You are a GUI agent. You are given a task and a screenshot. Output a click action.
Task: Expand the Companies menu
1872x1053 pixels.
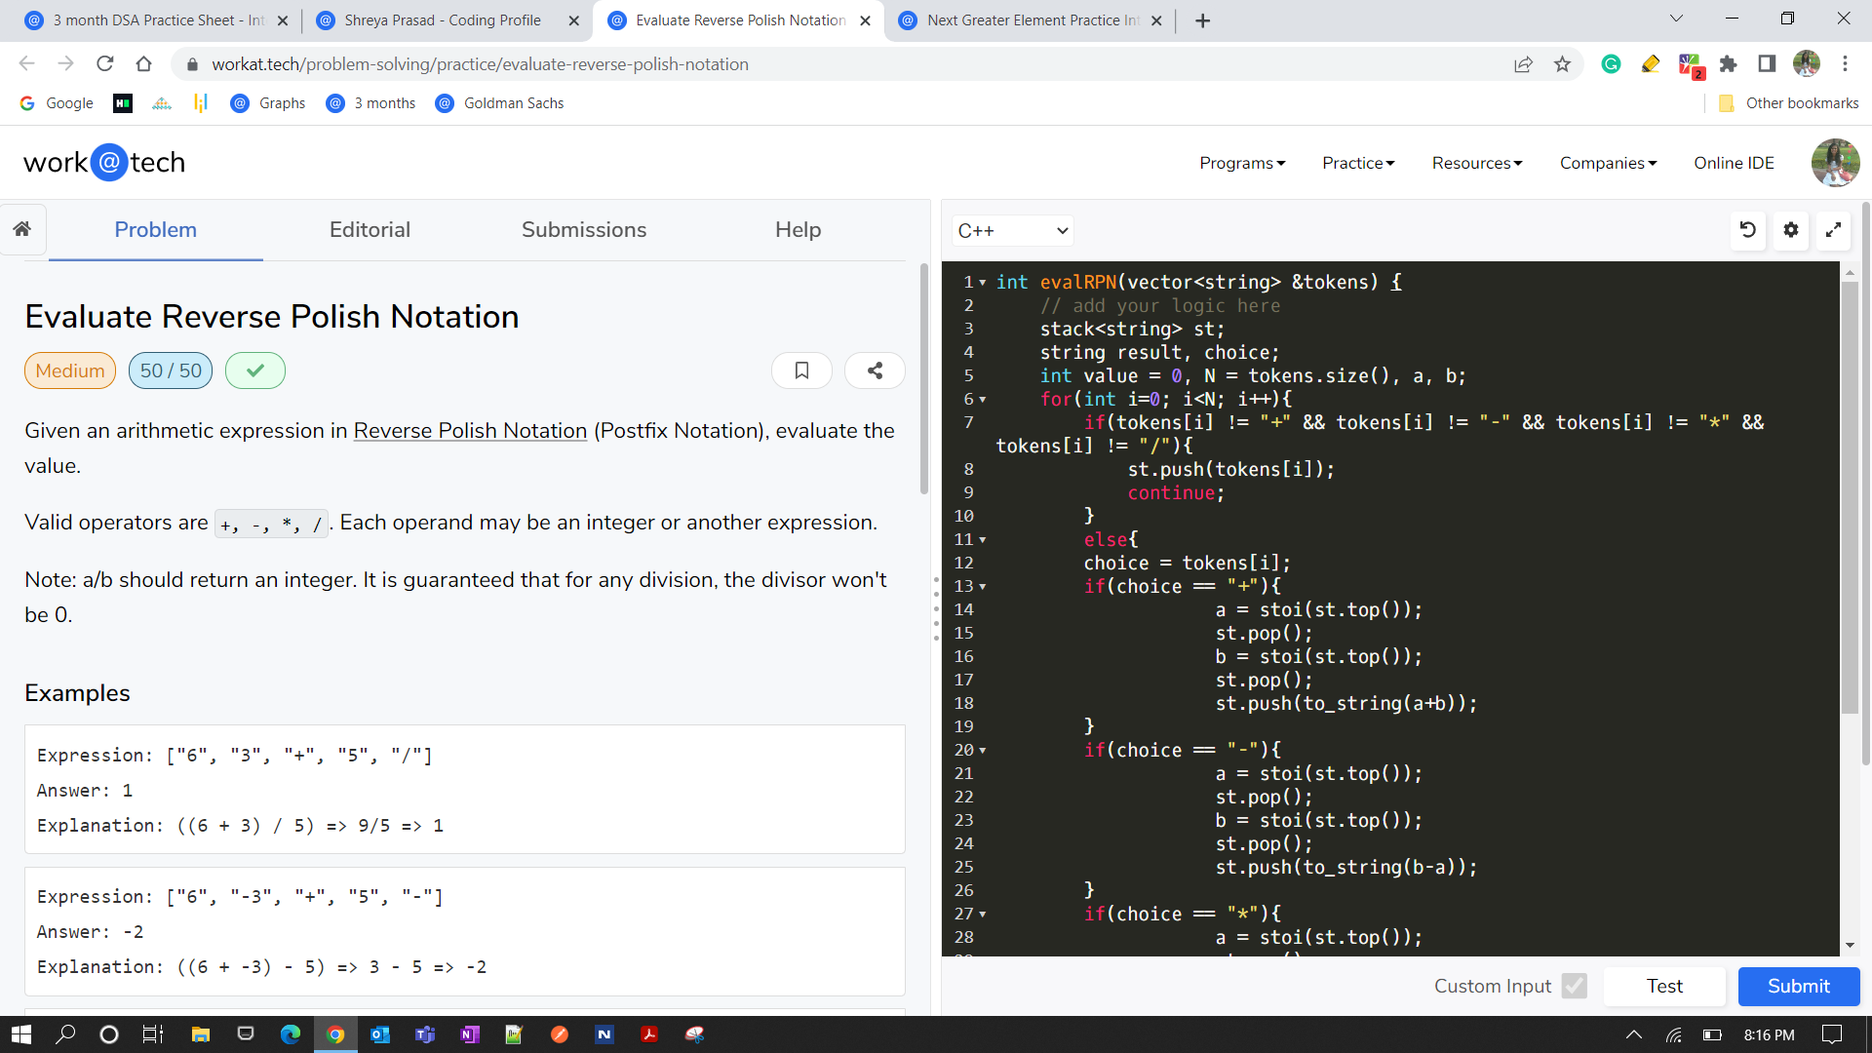tap(1608, 163)
